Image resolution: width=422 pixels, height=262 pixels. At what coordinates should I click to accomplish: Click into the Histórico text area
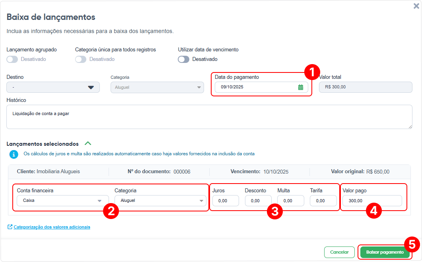coord(209,117)
